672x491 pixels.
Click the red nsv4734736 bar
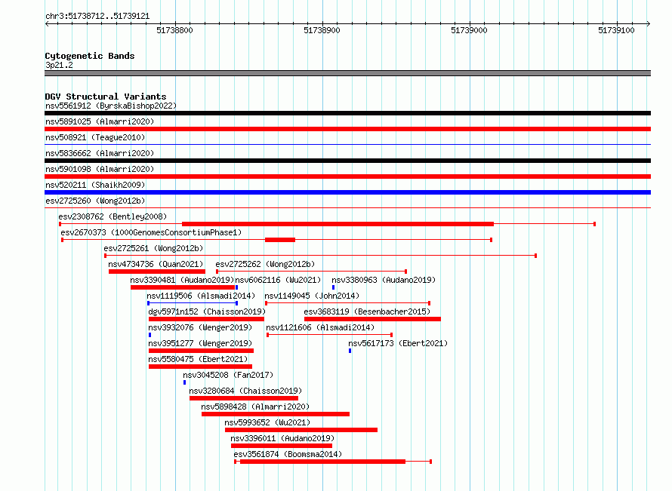157,272
